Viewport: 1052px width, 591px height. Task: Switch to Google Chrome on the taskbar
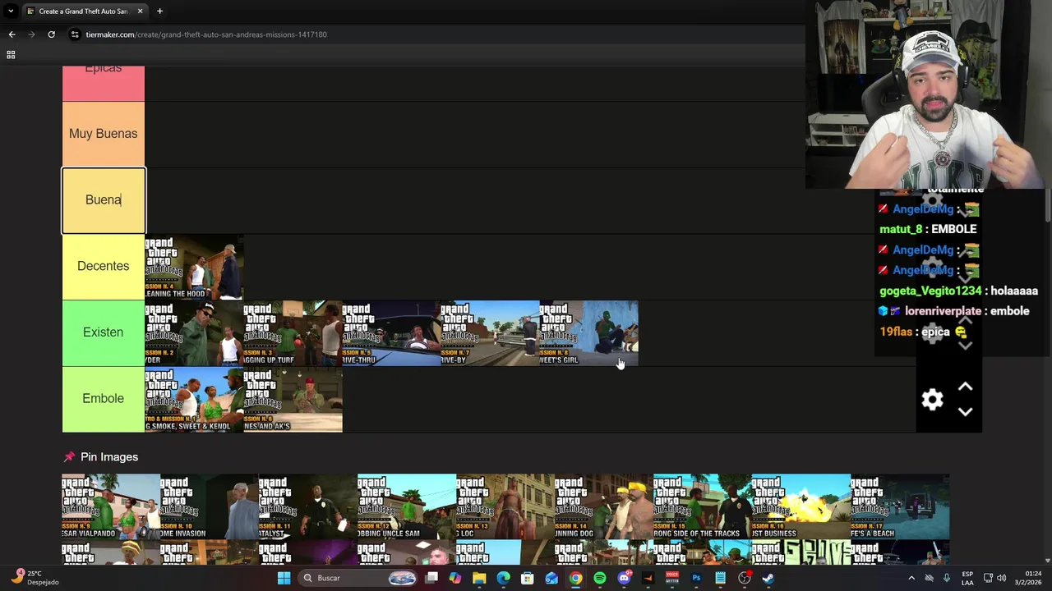coord(575,578)
